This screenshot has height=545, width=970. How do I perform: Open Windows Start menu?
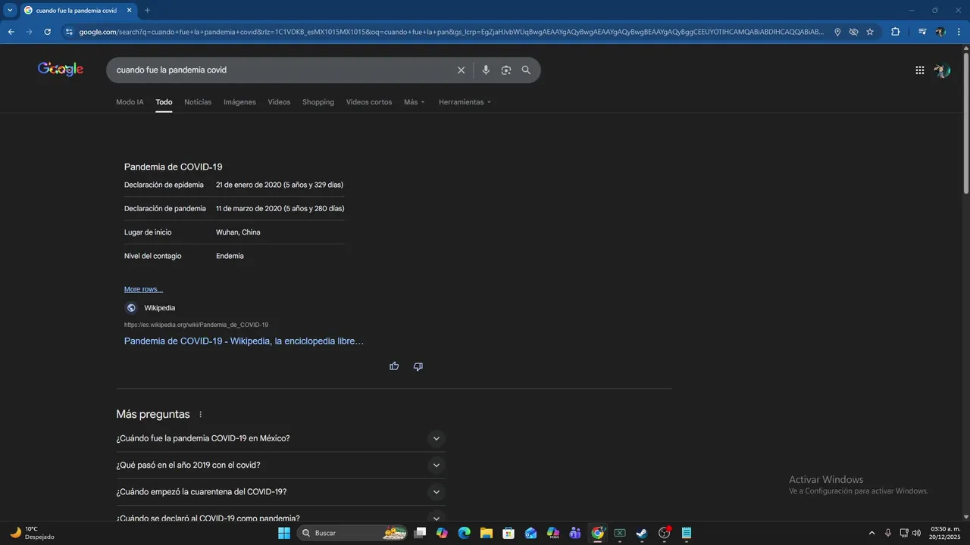(x=284, y=533)
